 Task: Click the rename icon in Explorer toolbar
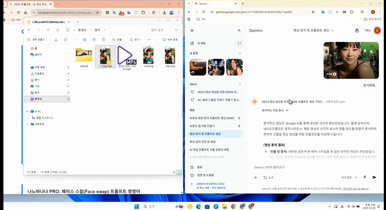(85, 40)
